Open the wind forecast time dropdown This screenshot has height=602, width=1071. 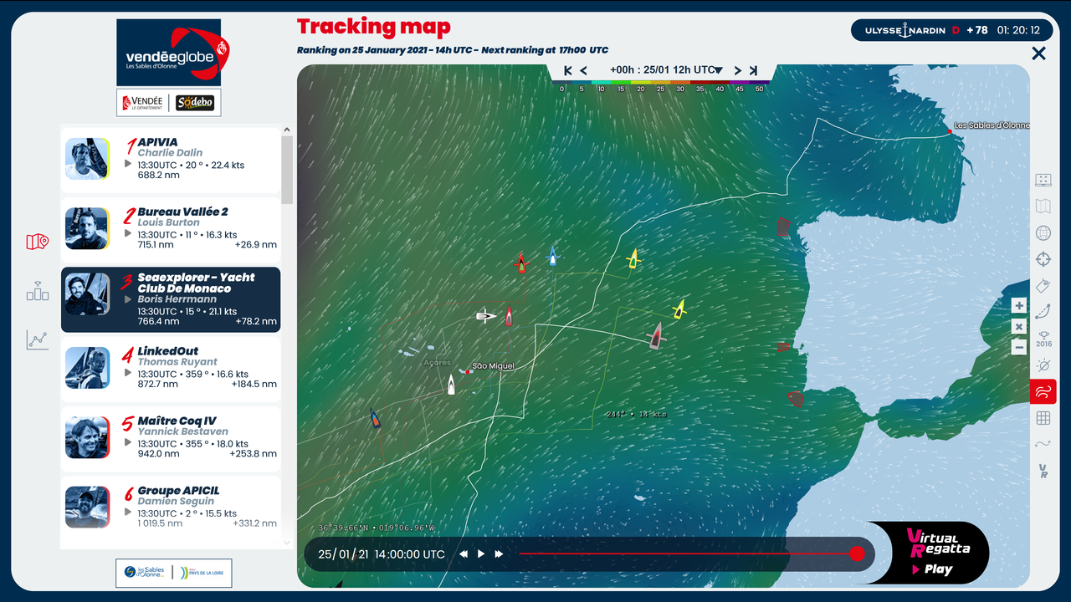(666, 70)
